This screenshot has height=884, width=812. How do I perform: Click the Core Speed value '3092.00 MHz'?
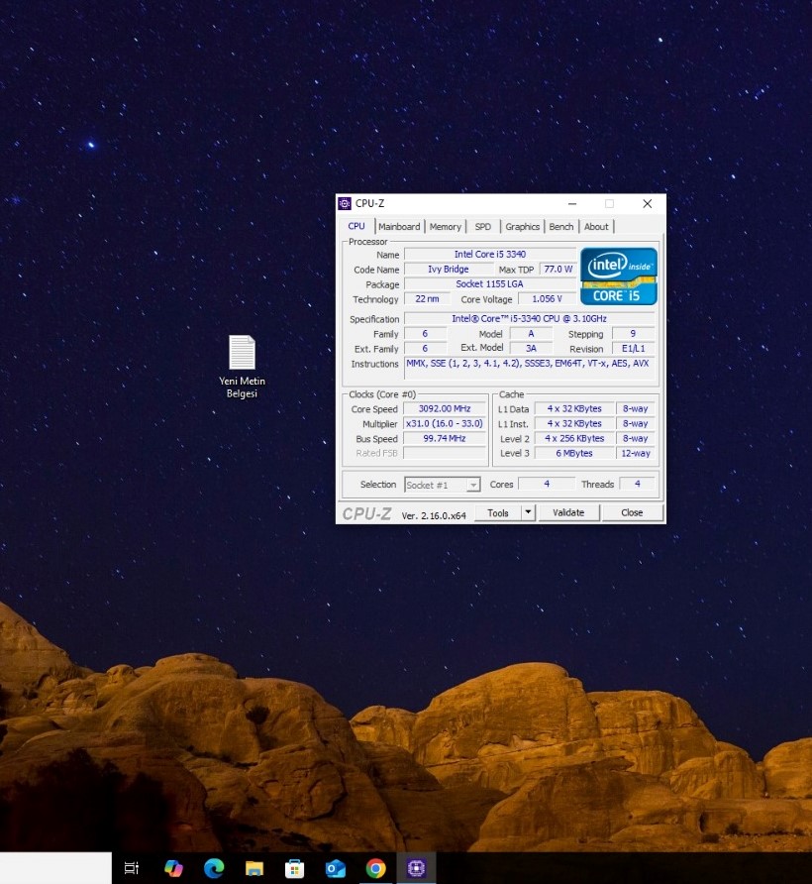[x=445, y=408]
